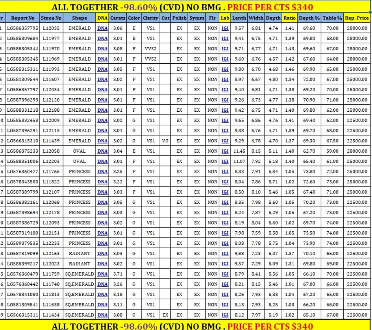Open the DNA link for stone L11969
The image size is (372, 330).
coord(102,59)
